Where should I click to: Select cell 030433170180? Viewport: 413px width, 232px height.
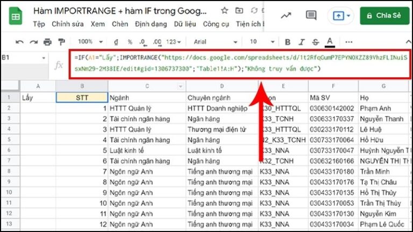click(333, 171)
